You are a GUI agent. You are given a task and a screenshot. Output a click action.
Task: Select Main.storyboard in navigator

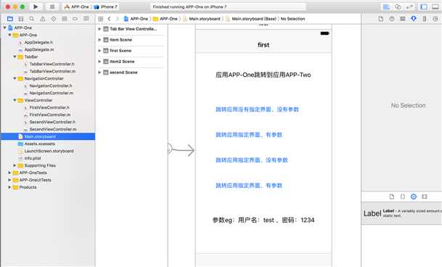[x=48, y=136]
